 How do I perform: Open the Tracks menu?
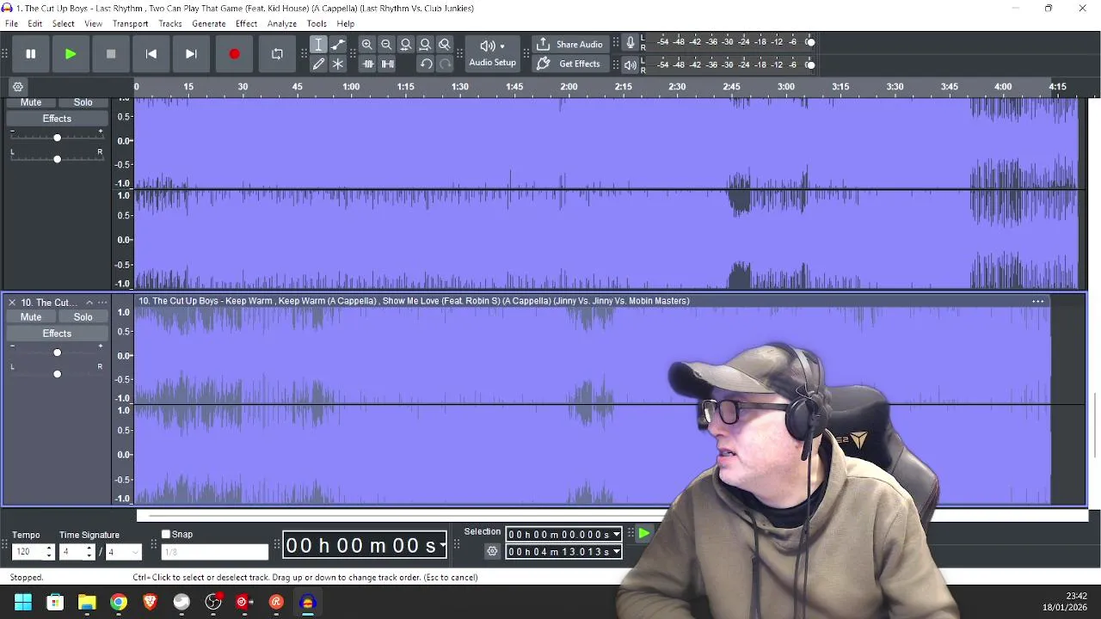point(170,24)
